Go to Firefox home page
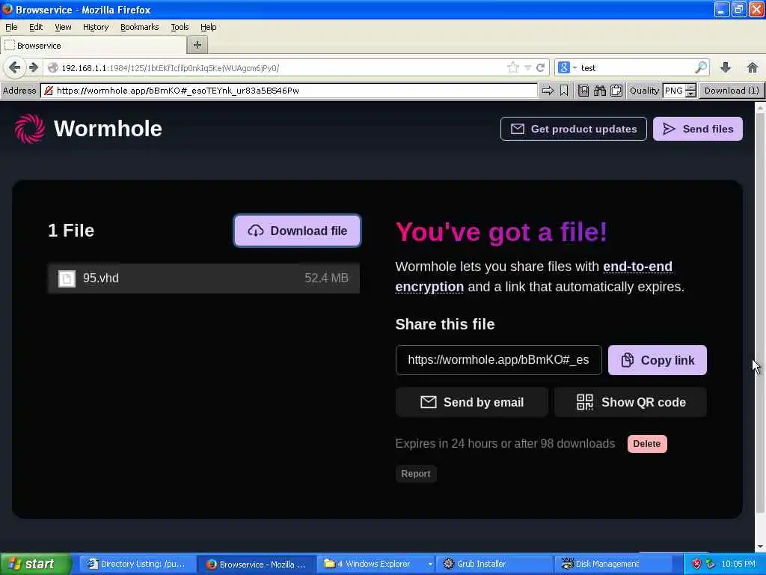Image resolution: width=766 pixels, height=575 pixels. pos(753,67)
